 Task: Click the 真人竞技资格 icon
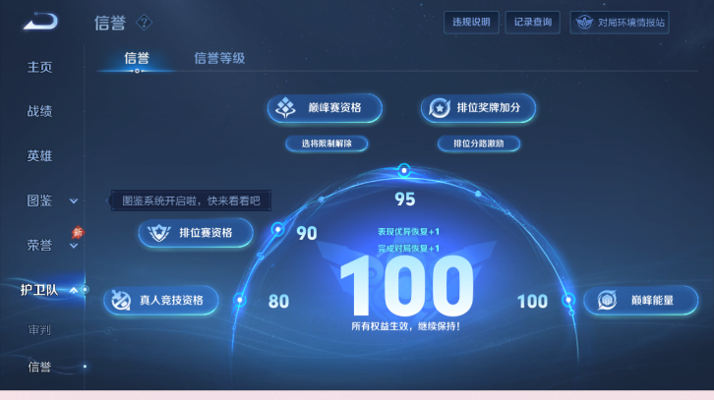[121, 300]
